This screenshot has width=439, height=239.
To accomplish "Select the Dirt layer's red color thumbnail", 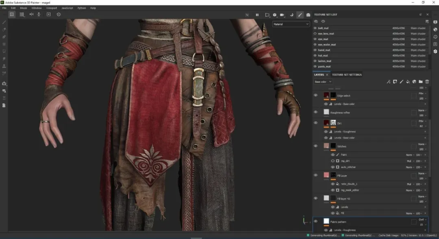I will [x=326, y=123].
